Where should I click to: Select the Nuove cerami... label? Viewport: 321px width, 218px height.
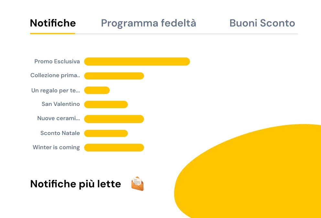coord(58,119)
